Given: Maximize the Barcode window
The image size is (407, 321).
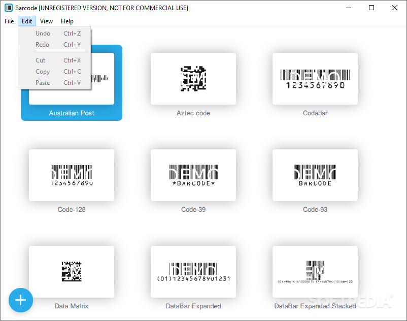Looking at the screenshot, I should coord(371,8).
